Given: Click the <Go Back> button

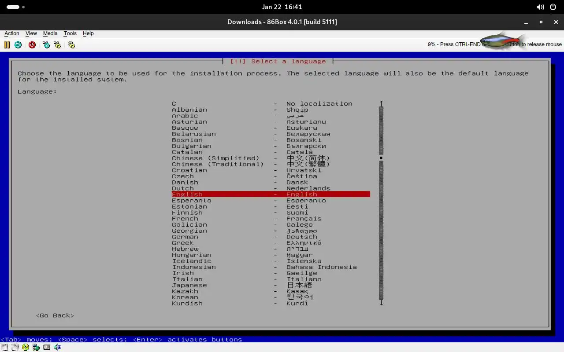Looking at the screenshot, I should (x=55, y=315).
